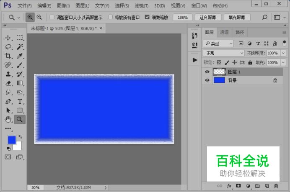Select the Healing Brush tool
Image resolution: width=290 pixels, height=192 pixels.
tap(8, 65)
